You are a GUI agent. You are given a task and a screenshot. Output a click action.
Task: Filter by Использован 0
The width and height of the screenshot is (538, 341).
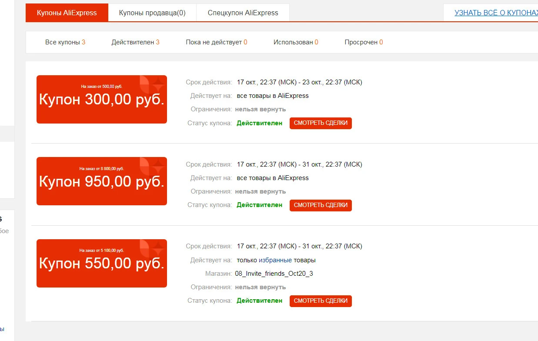tap(296, 42)
